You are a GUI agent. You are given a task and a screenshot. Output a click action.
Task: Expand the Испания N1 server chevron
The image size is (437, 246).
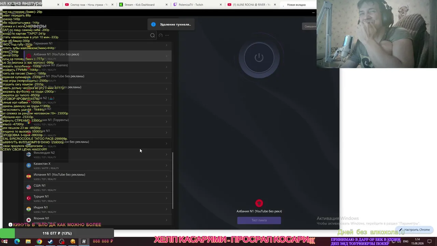(167, 176)
